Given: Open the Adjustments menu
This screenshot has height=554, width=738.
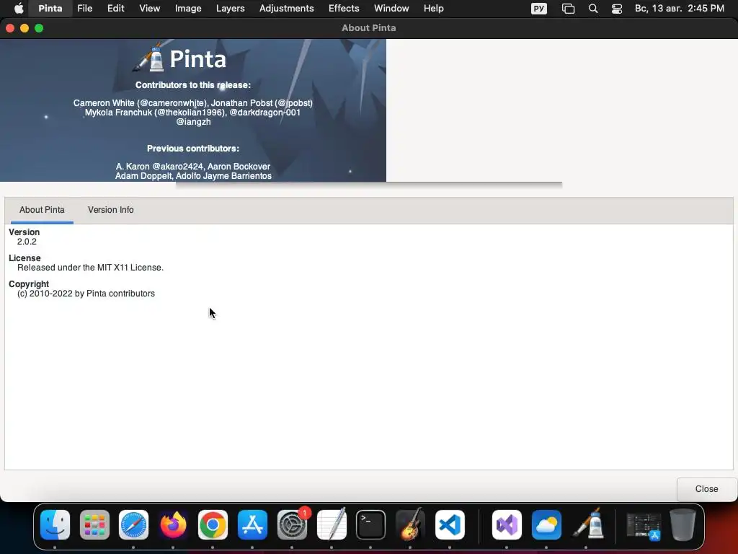Looking at the screenshot, I should (x=287, y=9).
